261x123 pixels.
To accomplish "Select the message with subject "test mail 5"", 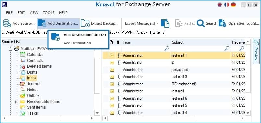I will coord(174,106).
